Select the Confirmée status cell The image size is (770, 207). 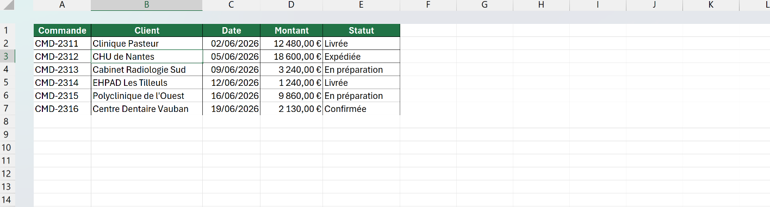click(x=362, y=109)
